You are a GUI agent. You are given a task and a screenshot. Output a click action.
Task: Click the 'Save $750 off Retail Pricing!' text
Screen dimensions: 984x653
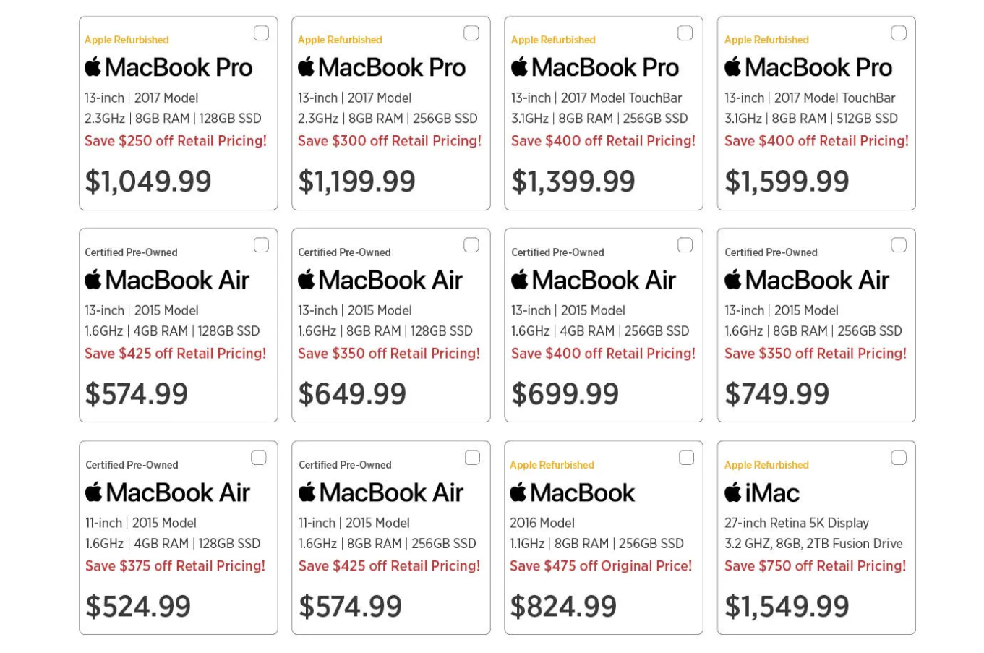tap(815, 566)
